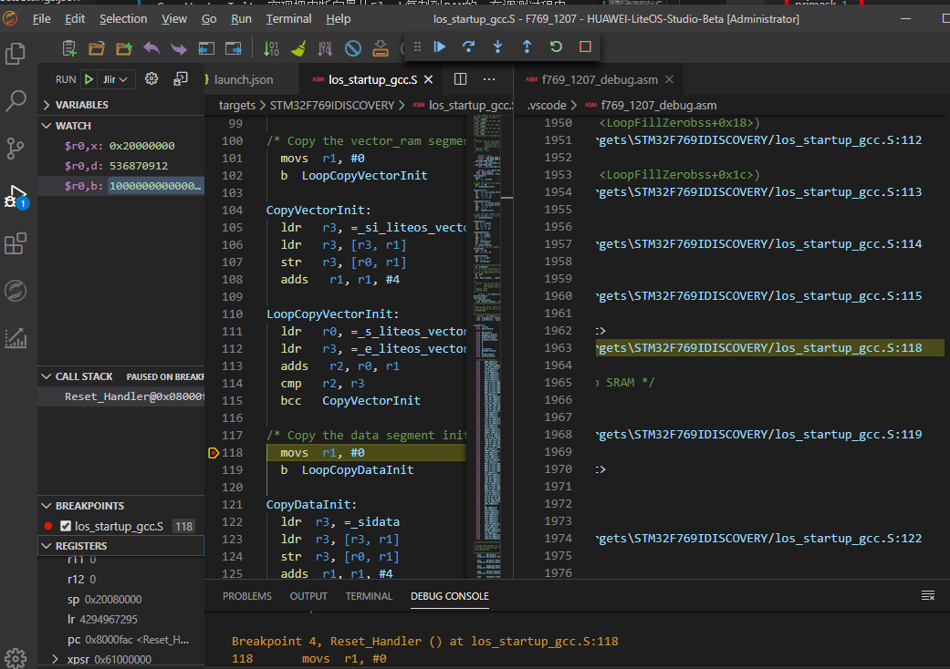Click the broom clean icon in toolbar
This screenshot has height=669, width=950.
tap(298, 48)
